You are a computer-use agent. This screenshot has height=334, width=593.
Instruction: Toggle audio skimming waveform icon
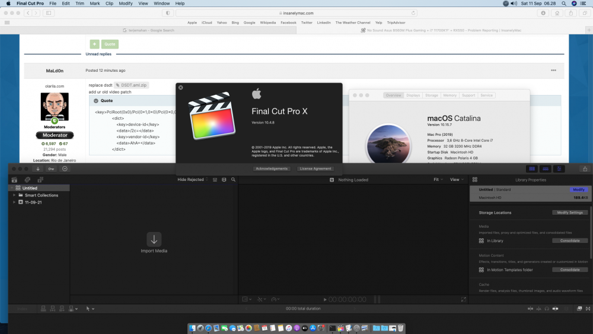(x=538, y=308)
